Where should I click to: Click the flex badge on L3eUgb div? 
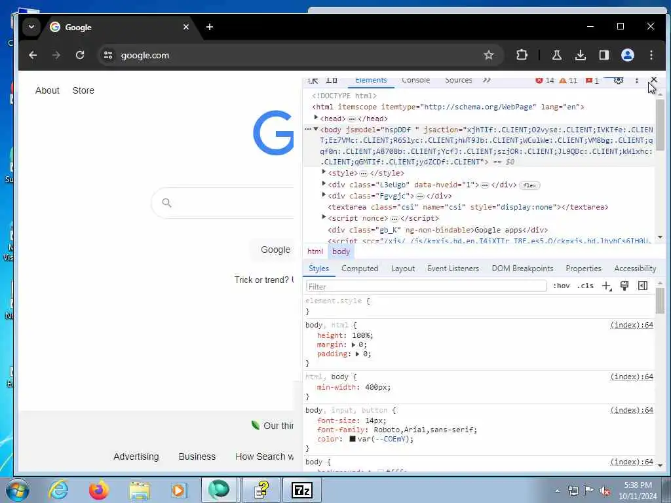tap(529, 185)
